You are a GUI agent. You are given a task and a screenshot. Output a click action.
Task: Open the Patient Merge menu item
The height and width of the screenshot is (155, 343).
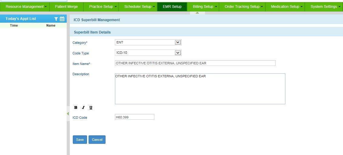pos(66,7)
